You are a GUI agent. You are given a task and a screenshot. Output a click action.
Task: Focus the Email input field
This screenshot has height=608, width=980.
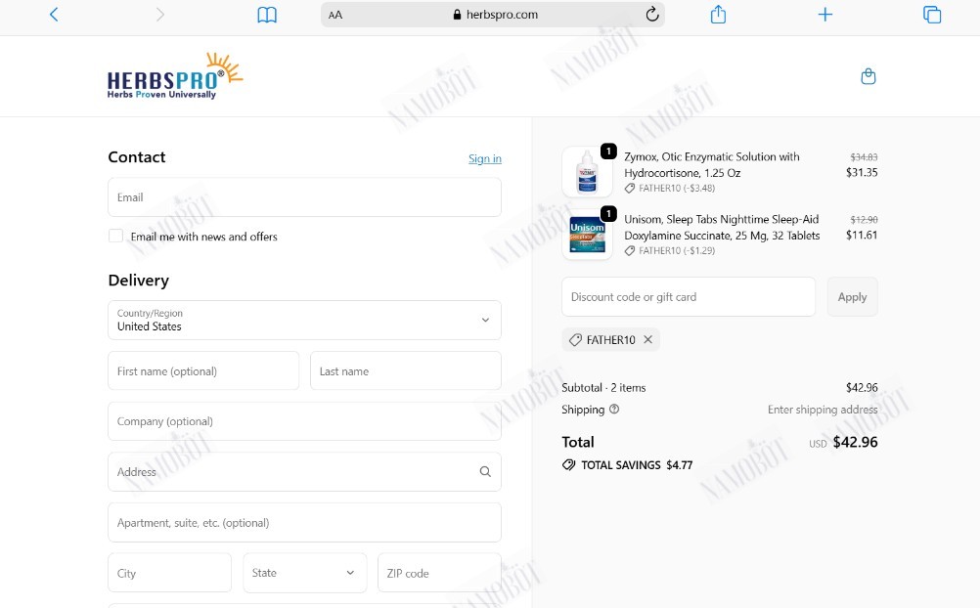tap(304, 197)
